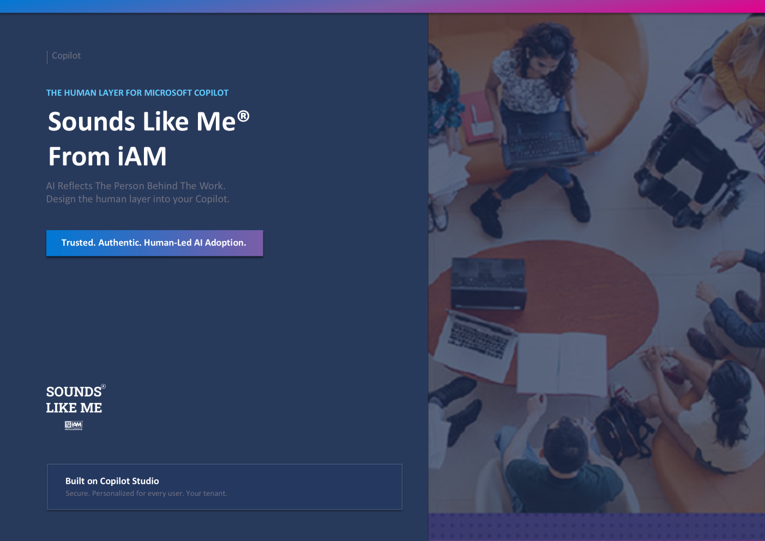Click the "From iAM" headline line

click(x=107, y=157)
